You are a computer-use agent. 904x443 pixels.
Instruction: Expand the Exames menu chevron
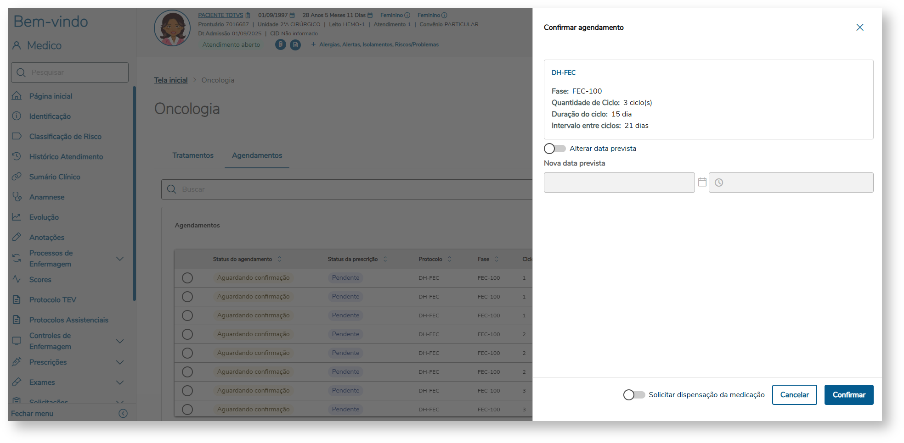[x=120, y=382]
